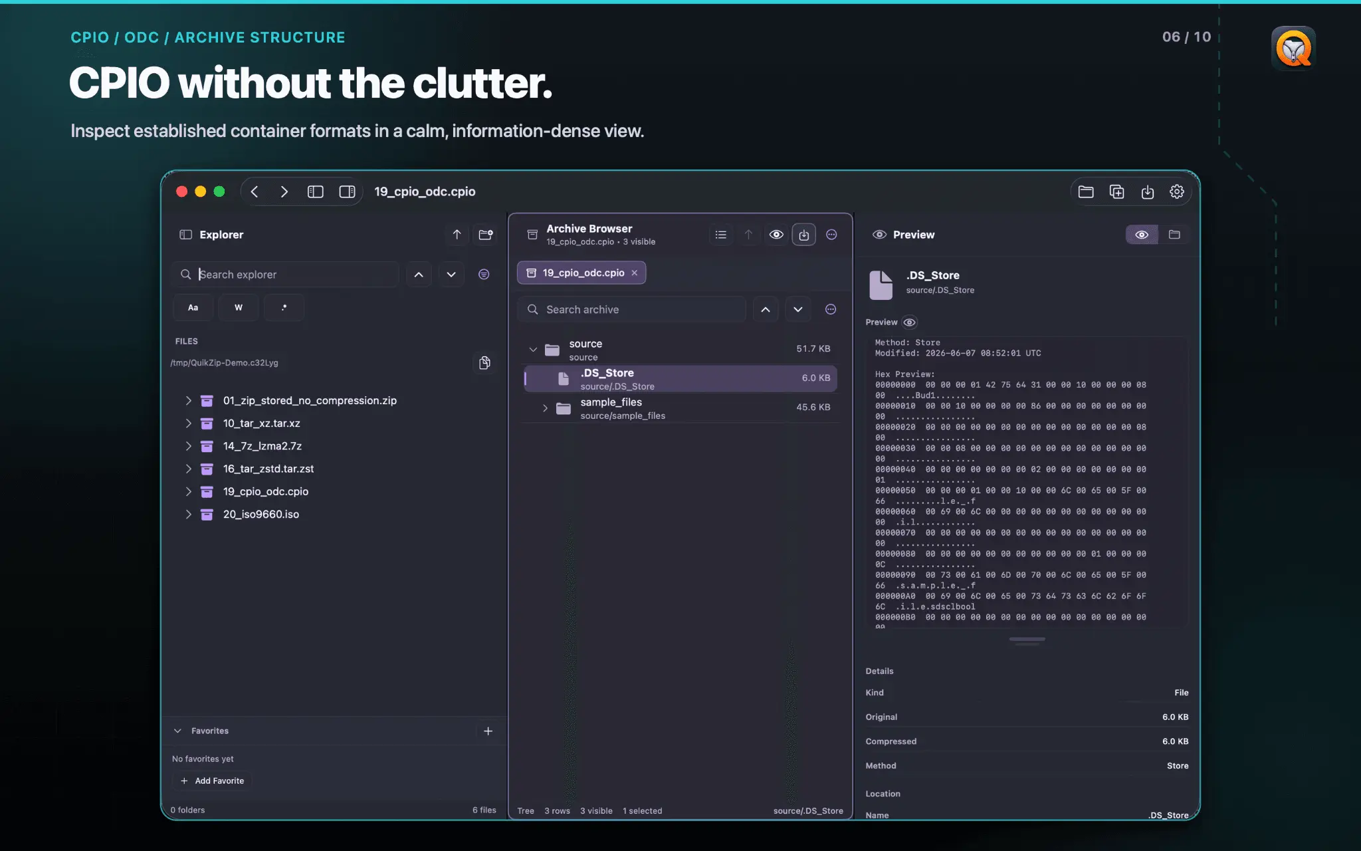The height and width of the screenshot is (851, 1361).
Task: Go forward with the right chevron button
Action: (x=284, y=191)
